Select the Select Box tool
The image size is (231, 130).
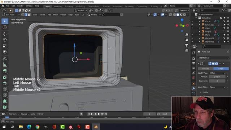coord(5,21)
